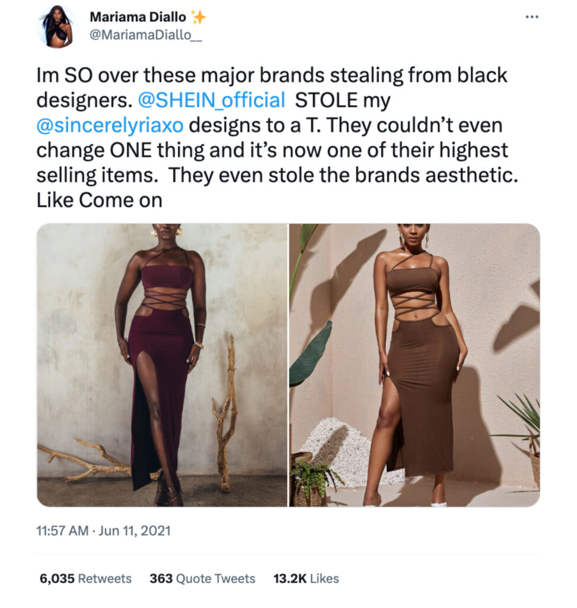The image size is (577, 608).
Task: Open Mariama Diallo display name link
Action: (x=138, y=17)
